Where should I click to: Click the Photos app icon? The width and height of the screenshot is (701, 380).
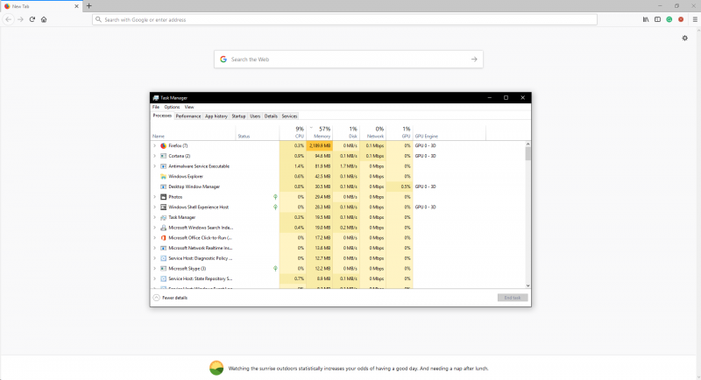click(x=164, y=197)
